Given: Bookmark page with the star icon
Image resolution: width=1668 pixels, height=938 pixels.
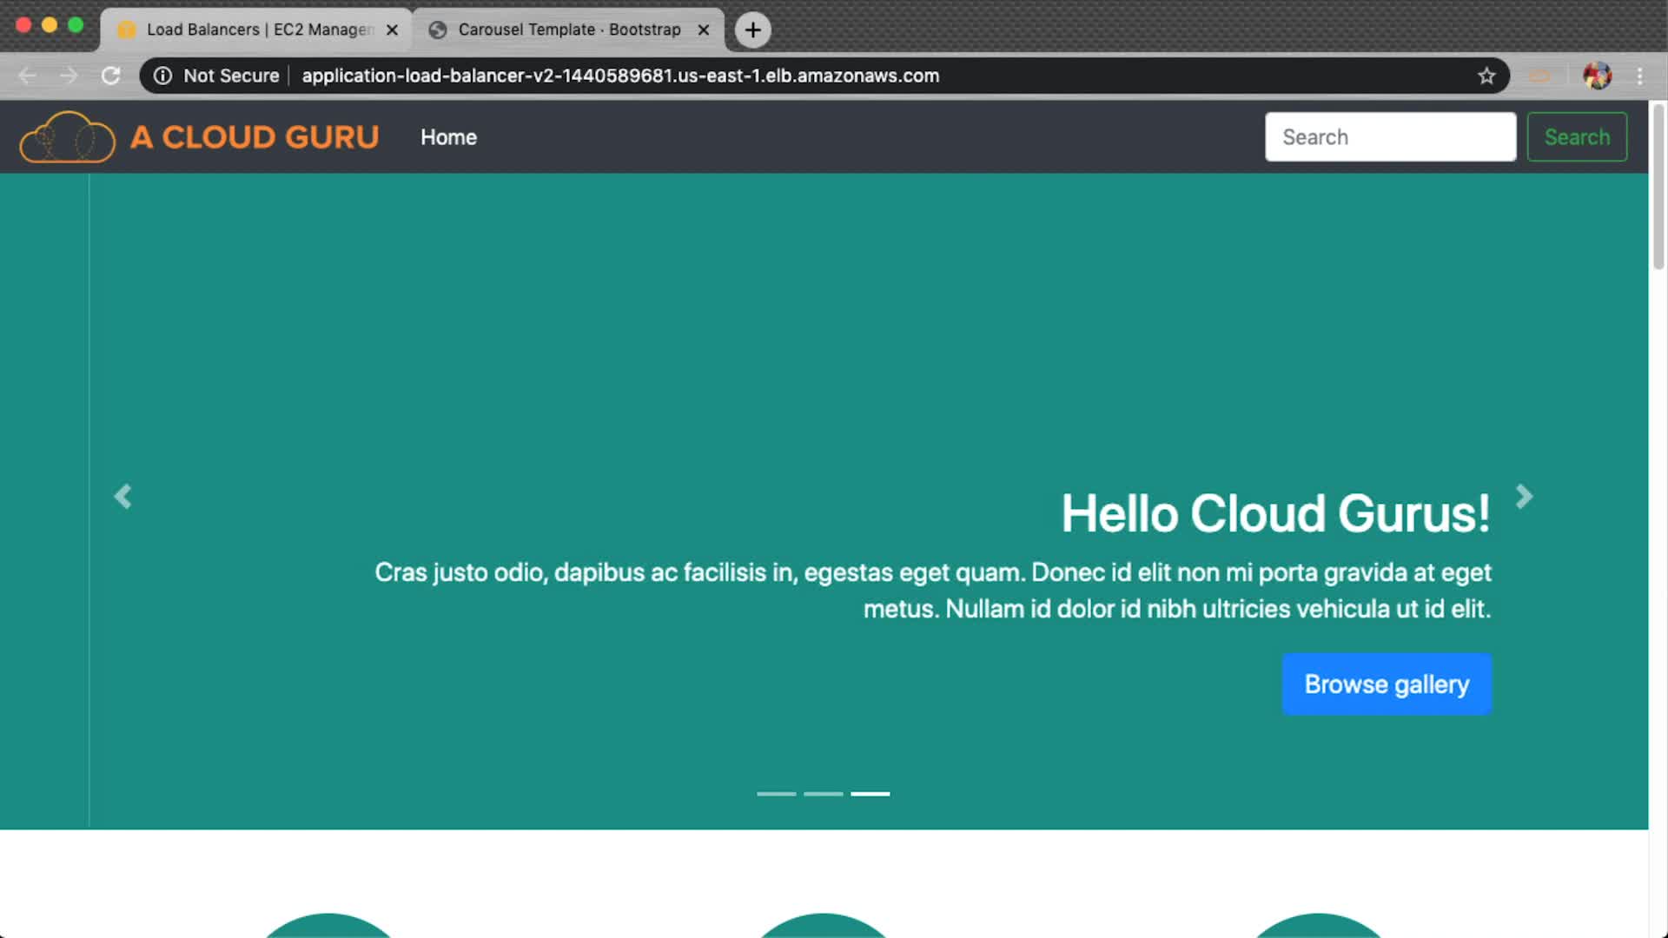Looking at the screenshot, I should (1486, 76).
